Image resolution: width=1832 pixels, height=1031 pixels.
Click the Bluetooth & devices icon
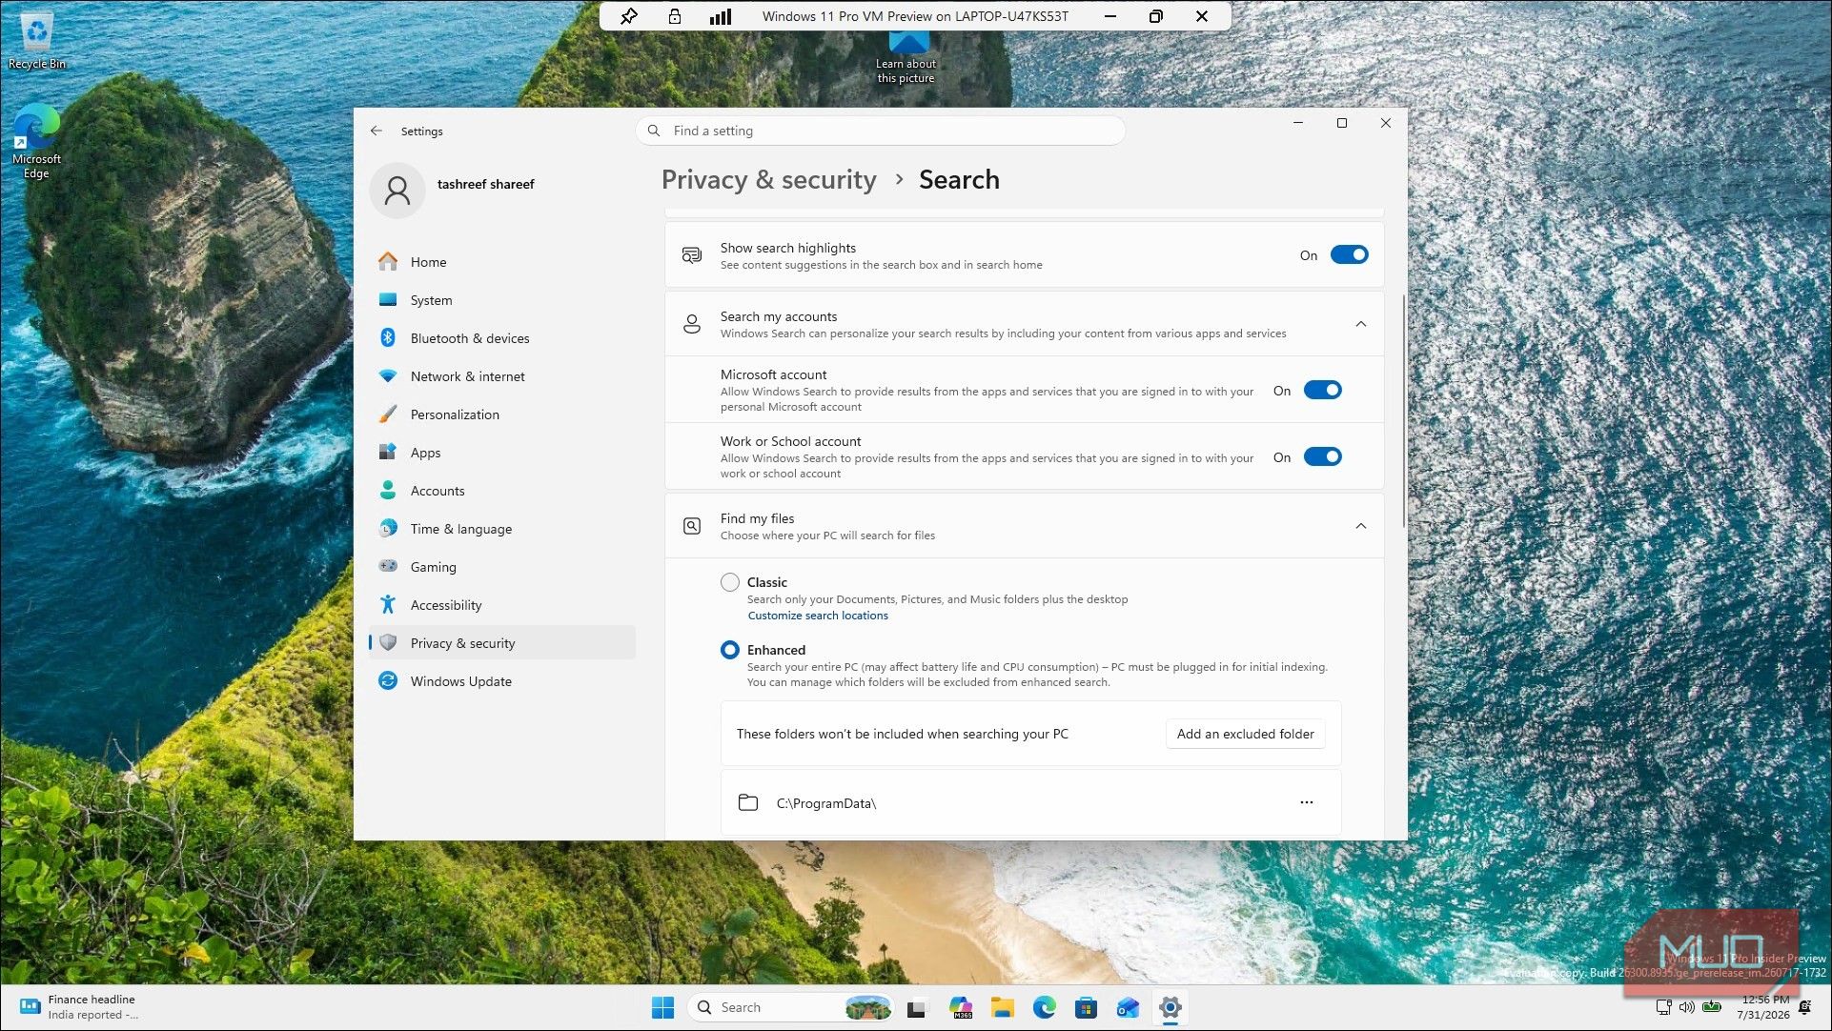point(388,338)
